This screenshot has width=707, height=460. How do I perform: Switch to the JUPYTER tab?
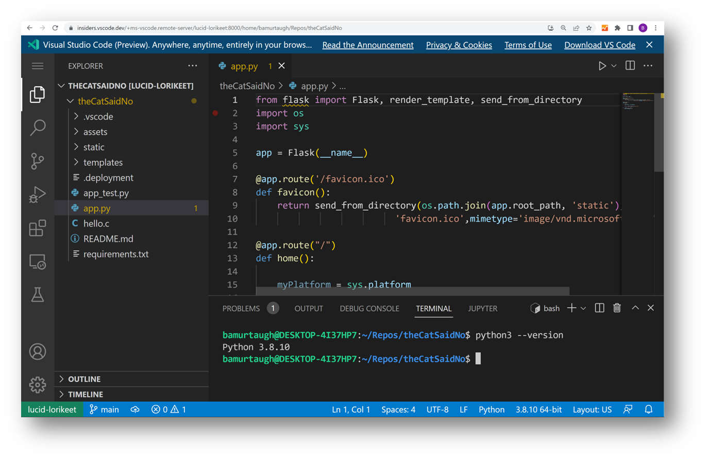pyautogui.click(x=482, y=308)
